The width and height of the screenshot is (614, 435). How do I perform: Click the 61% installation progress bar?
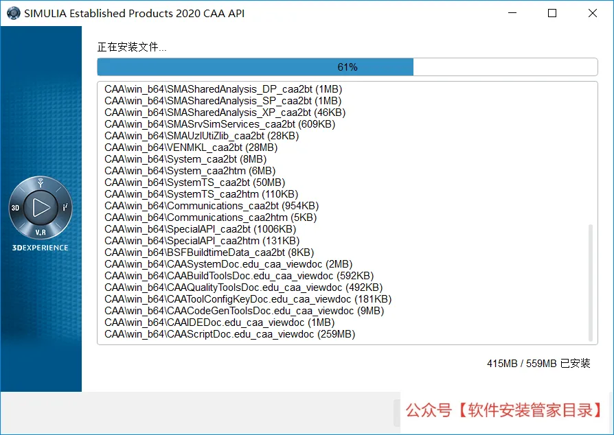click(x=348, y=67)
